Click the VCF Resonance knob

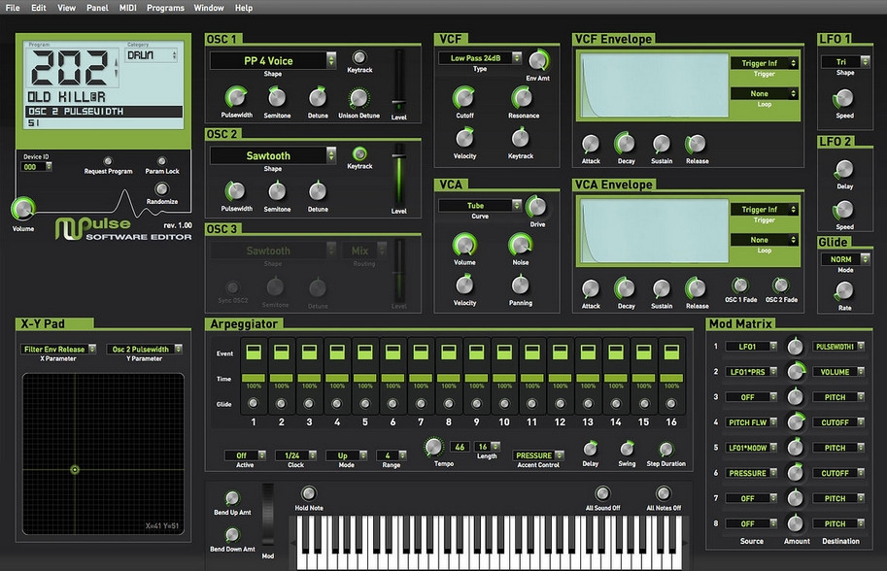click(521, 97)
